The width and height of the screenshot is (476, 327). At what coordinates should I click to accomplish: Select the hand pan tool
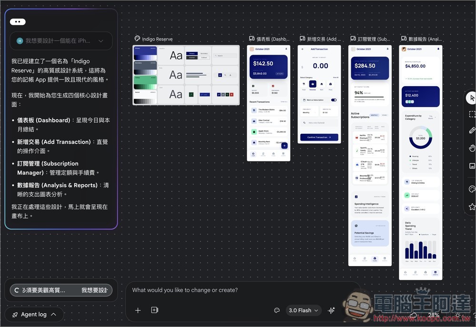coord(471,147)
